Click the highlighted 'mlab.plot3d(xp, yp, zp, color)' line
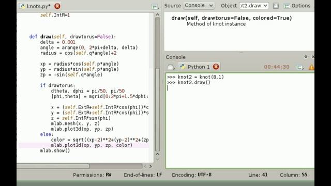The width and height of the screenshot is (331, 186). point(92,145)
